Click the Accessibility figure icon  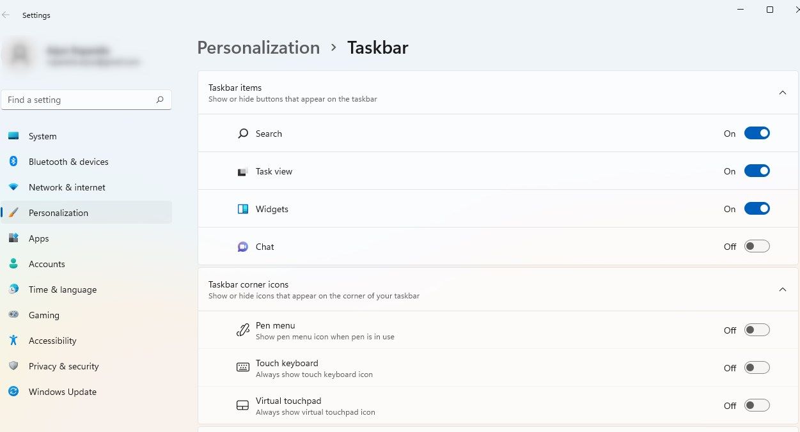click(13, 341)
